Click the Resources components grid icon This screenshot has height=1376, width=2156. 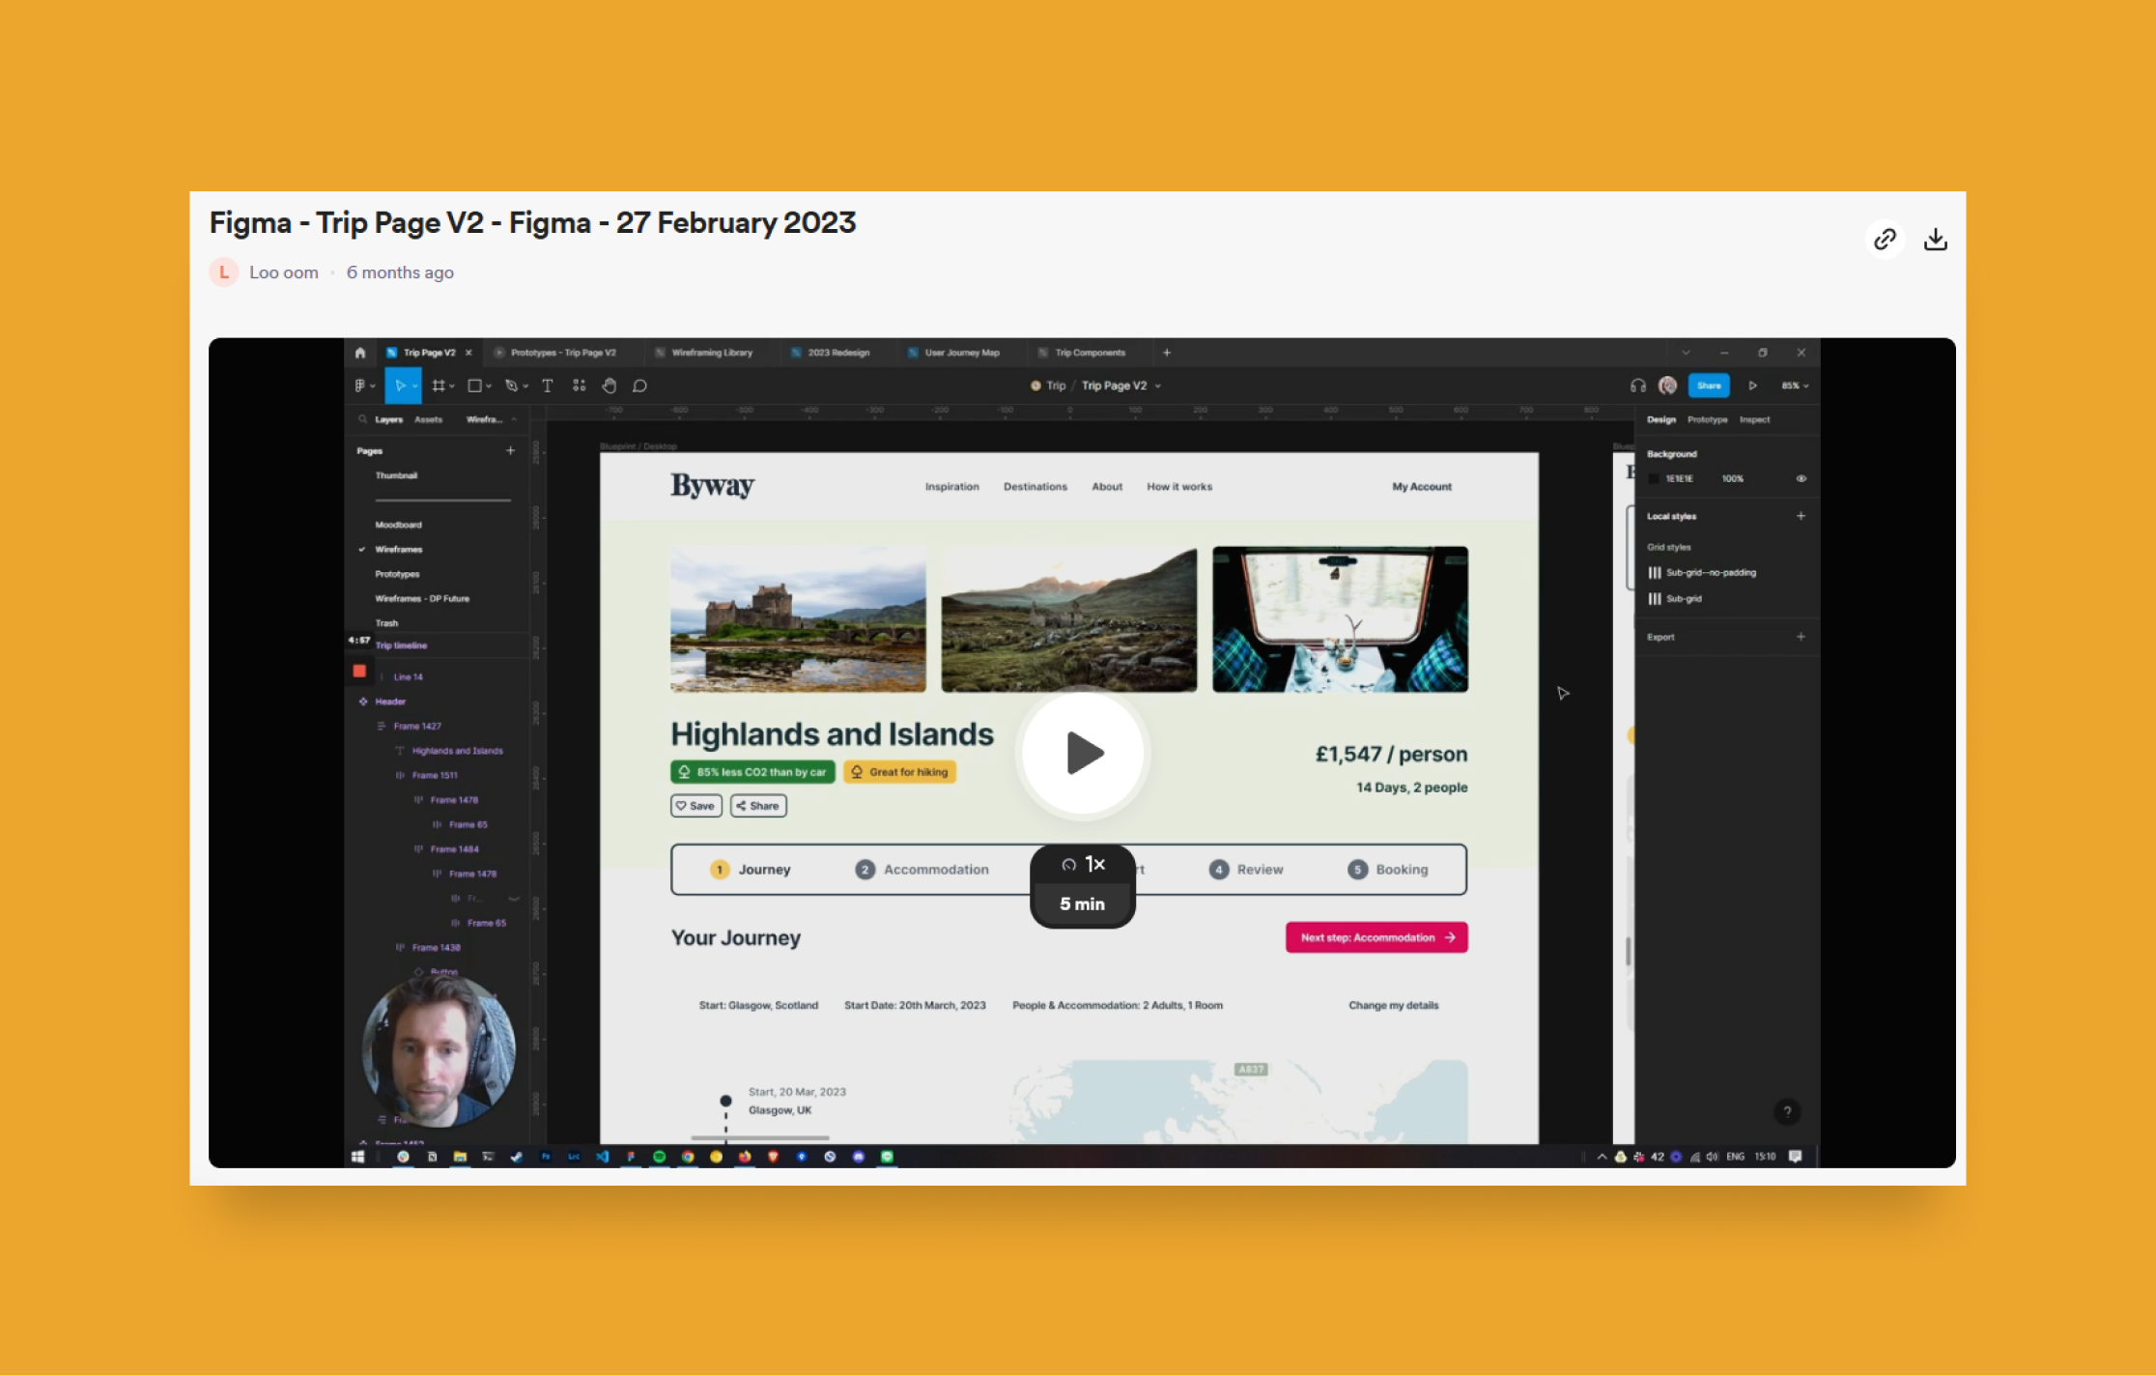point(579,386)
